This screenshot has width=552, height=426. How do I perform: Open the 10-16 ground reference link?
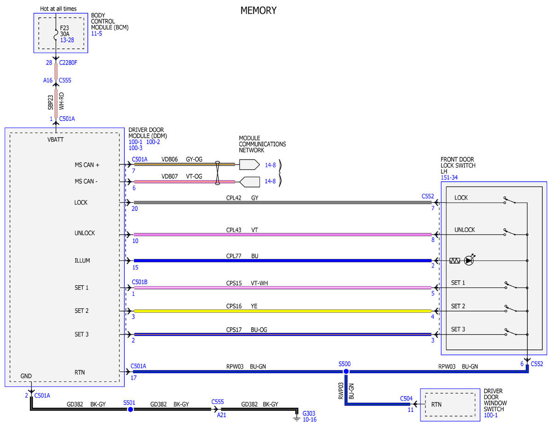coord(310,420)
